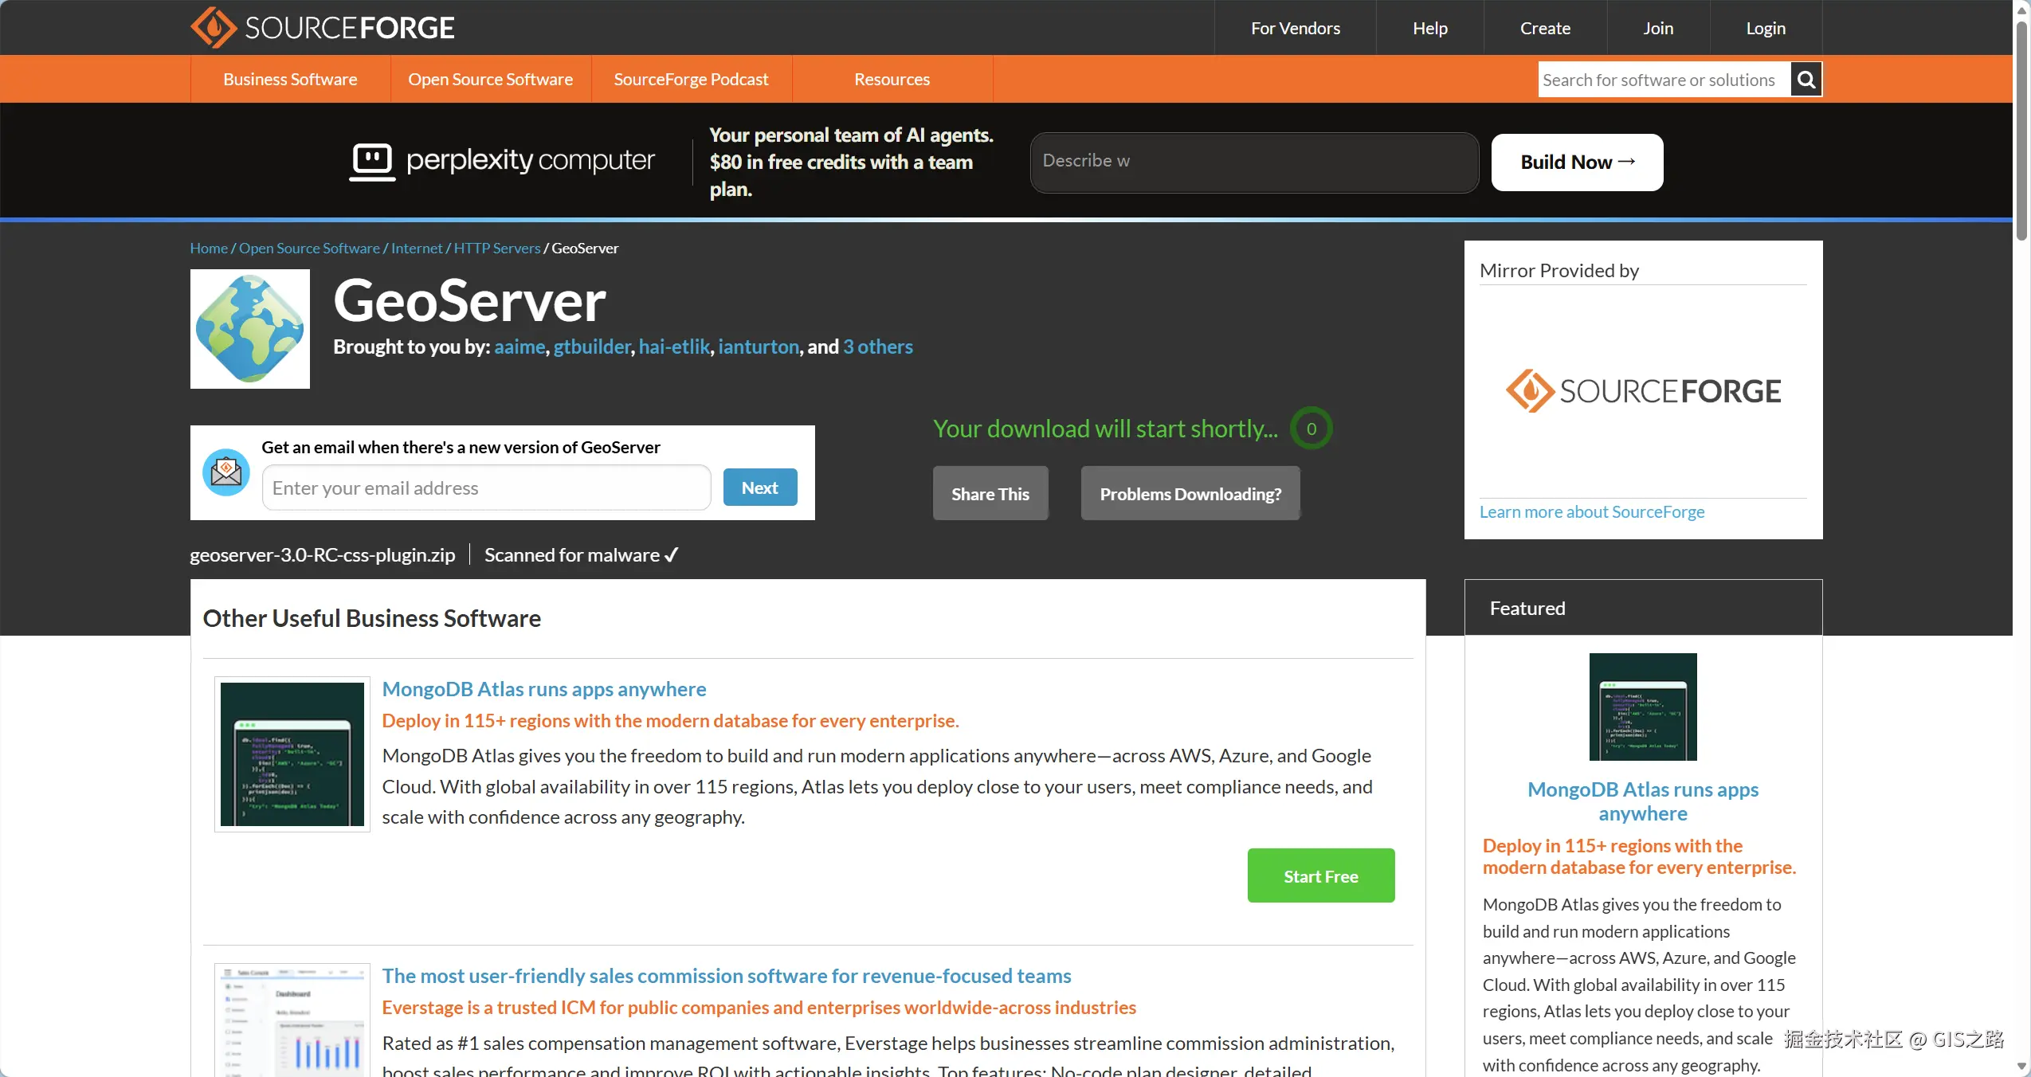Click the magnifier search icon button
Screen dimensions: 2031x1077
(x=1806, y=80)
